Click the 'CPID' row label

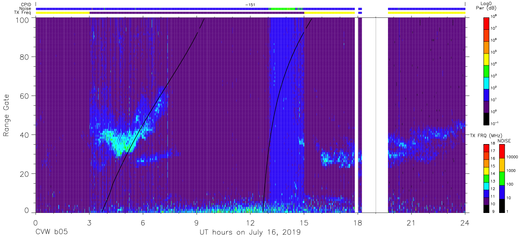(x=26, y=4)
